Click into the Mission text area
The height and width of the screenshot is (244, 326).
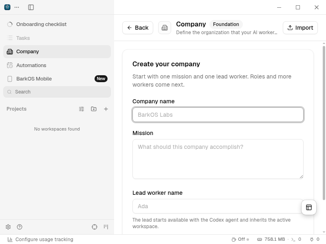pos(218,159)
